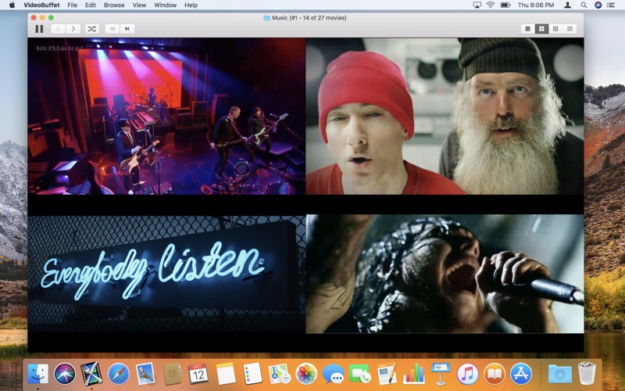The height and width of the screenshot is (391, 625).
Task: Select the red beanie video tile
Action: (445, 116)
